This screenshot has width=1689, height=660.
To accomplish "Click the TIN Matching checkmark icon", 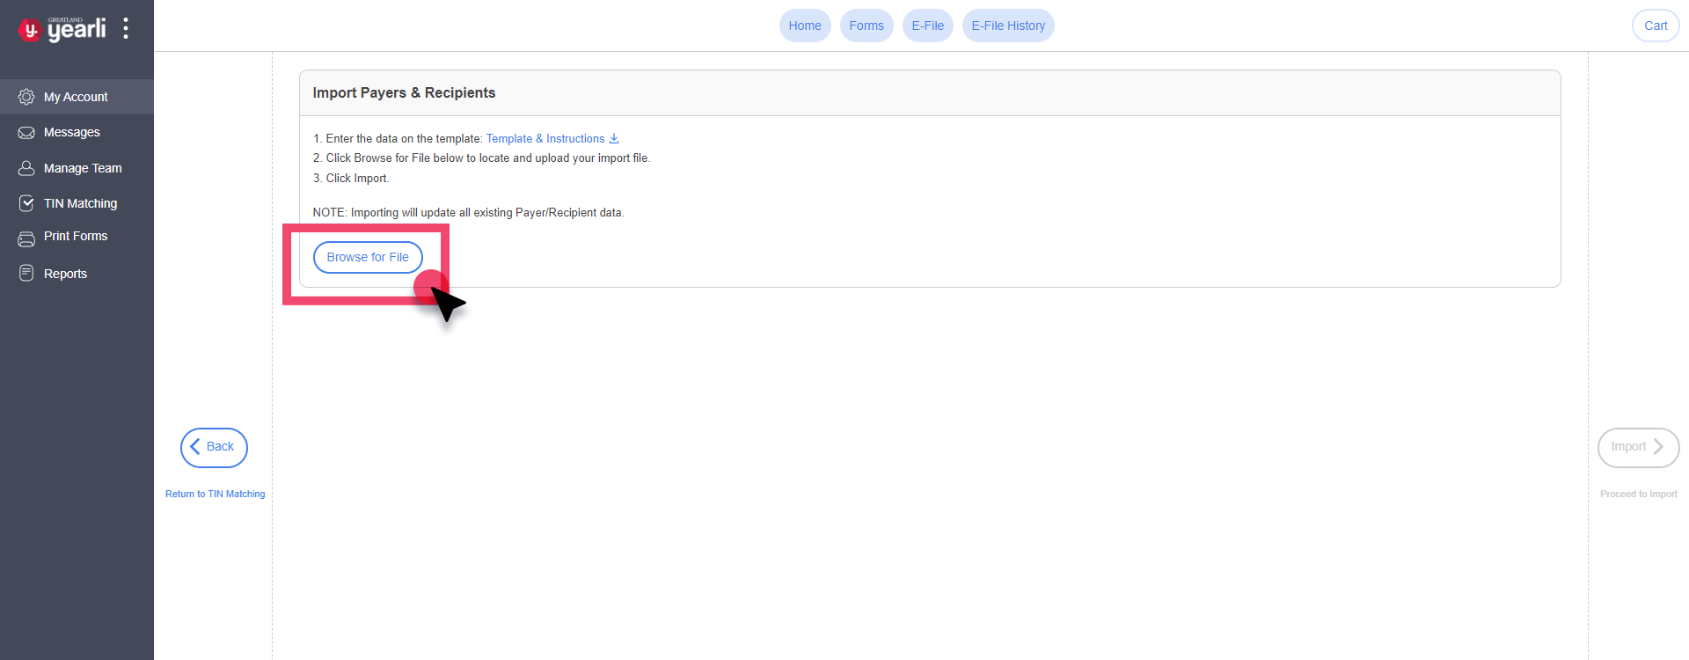I will [26, 203].
